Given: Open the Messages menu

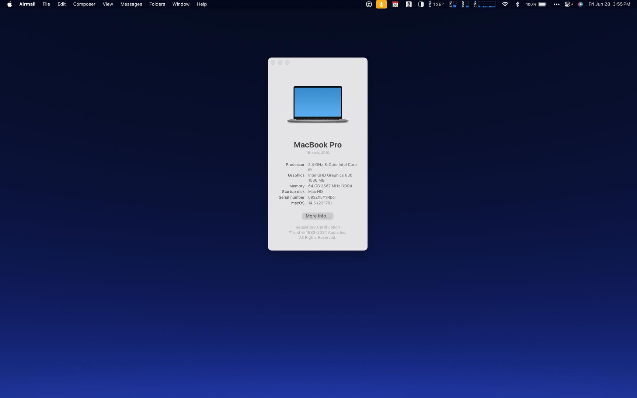Looking at the screenshot, I should (x=131, y=4).
